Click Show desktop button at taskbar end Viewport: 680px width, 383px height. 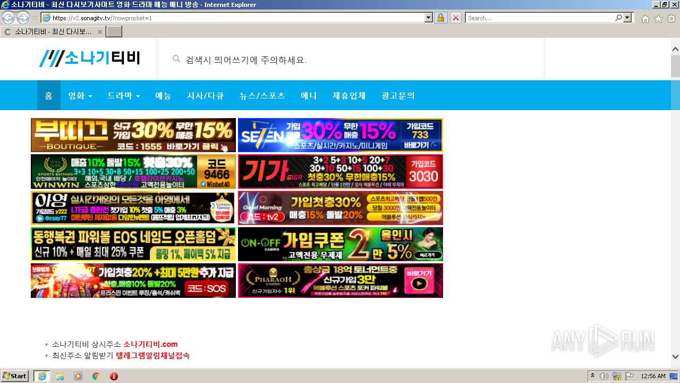(674, 376)
